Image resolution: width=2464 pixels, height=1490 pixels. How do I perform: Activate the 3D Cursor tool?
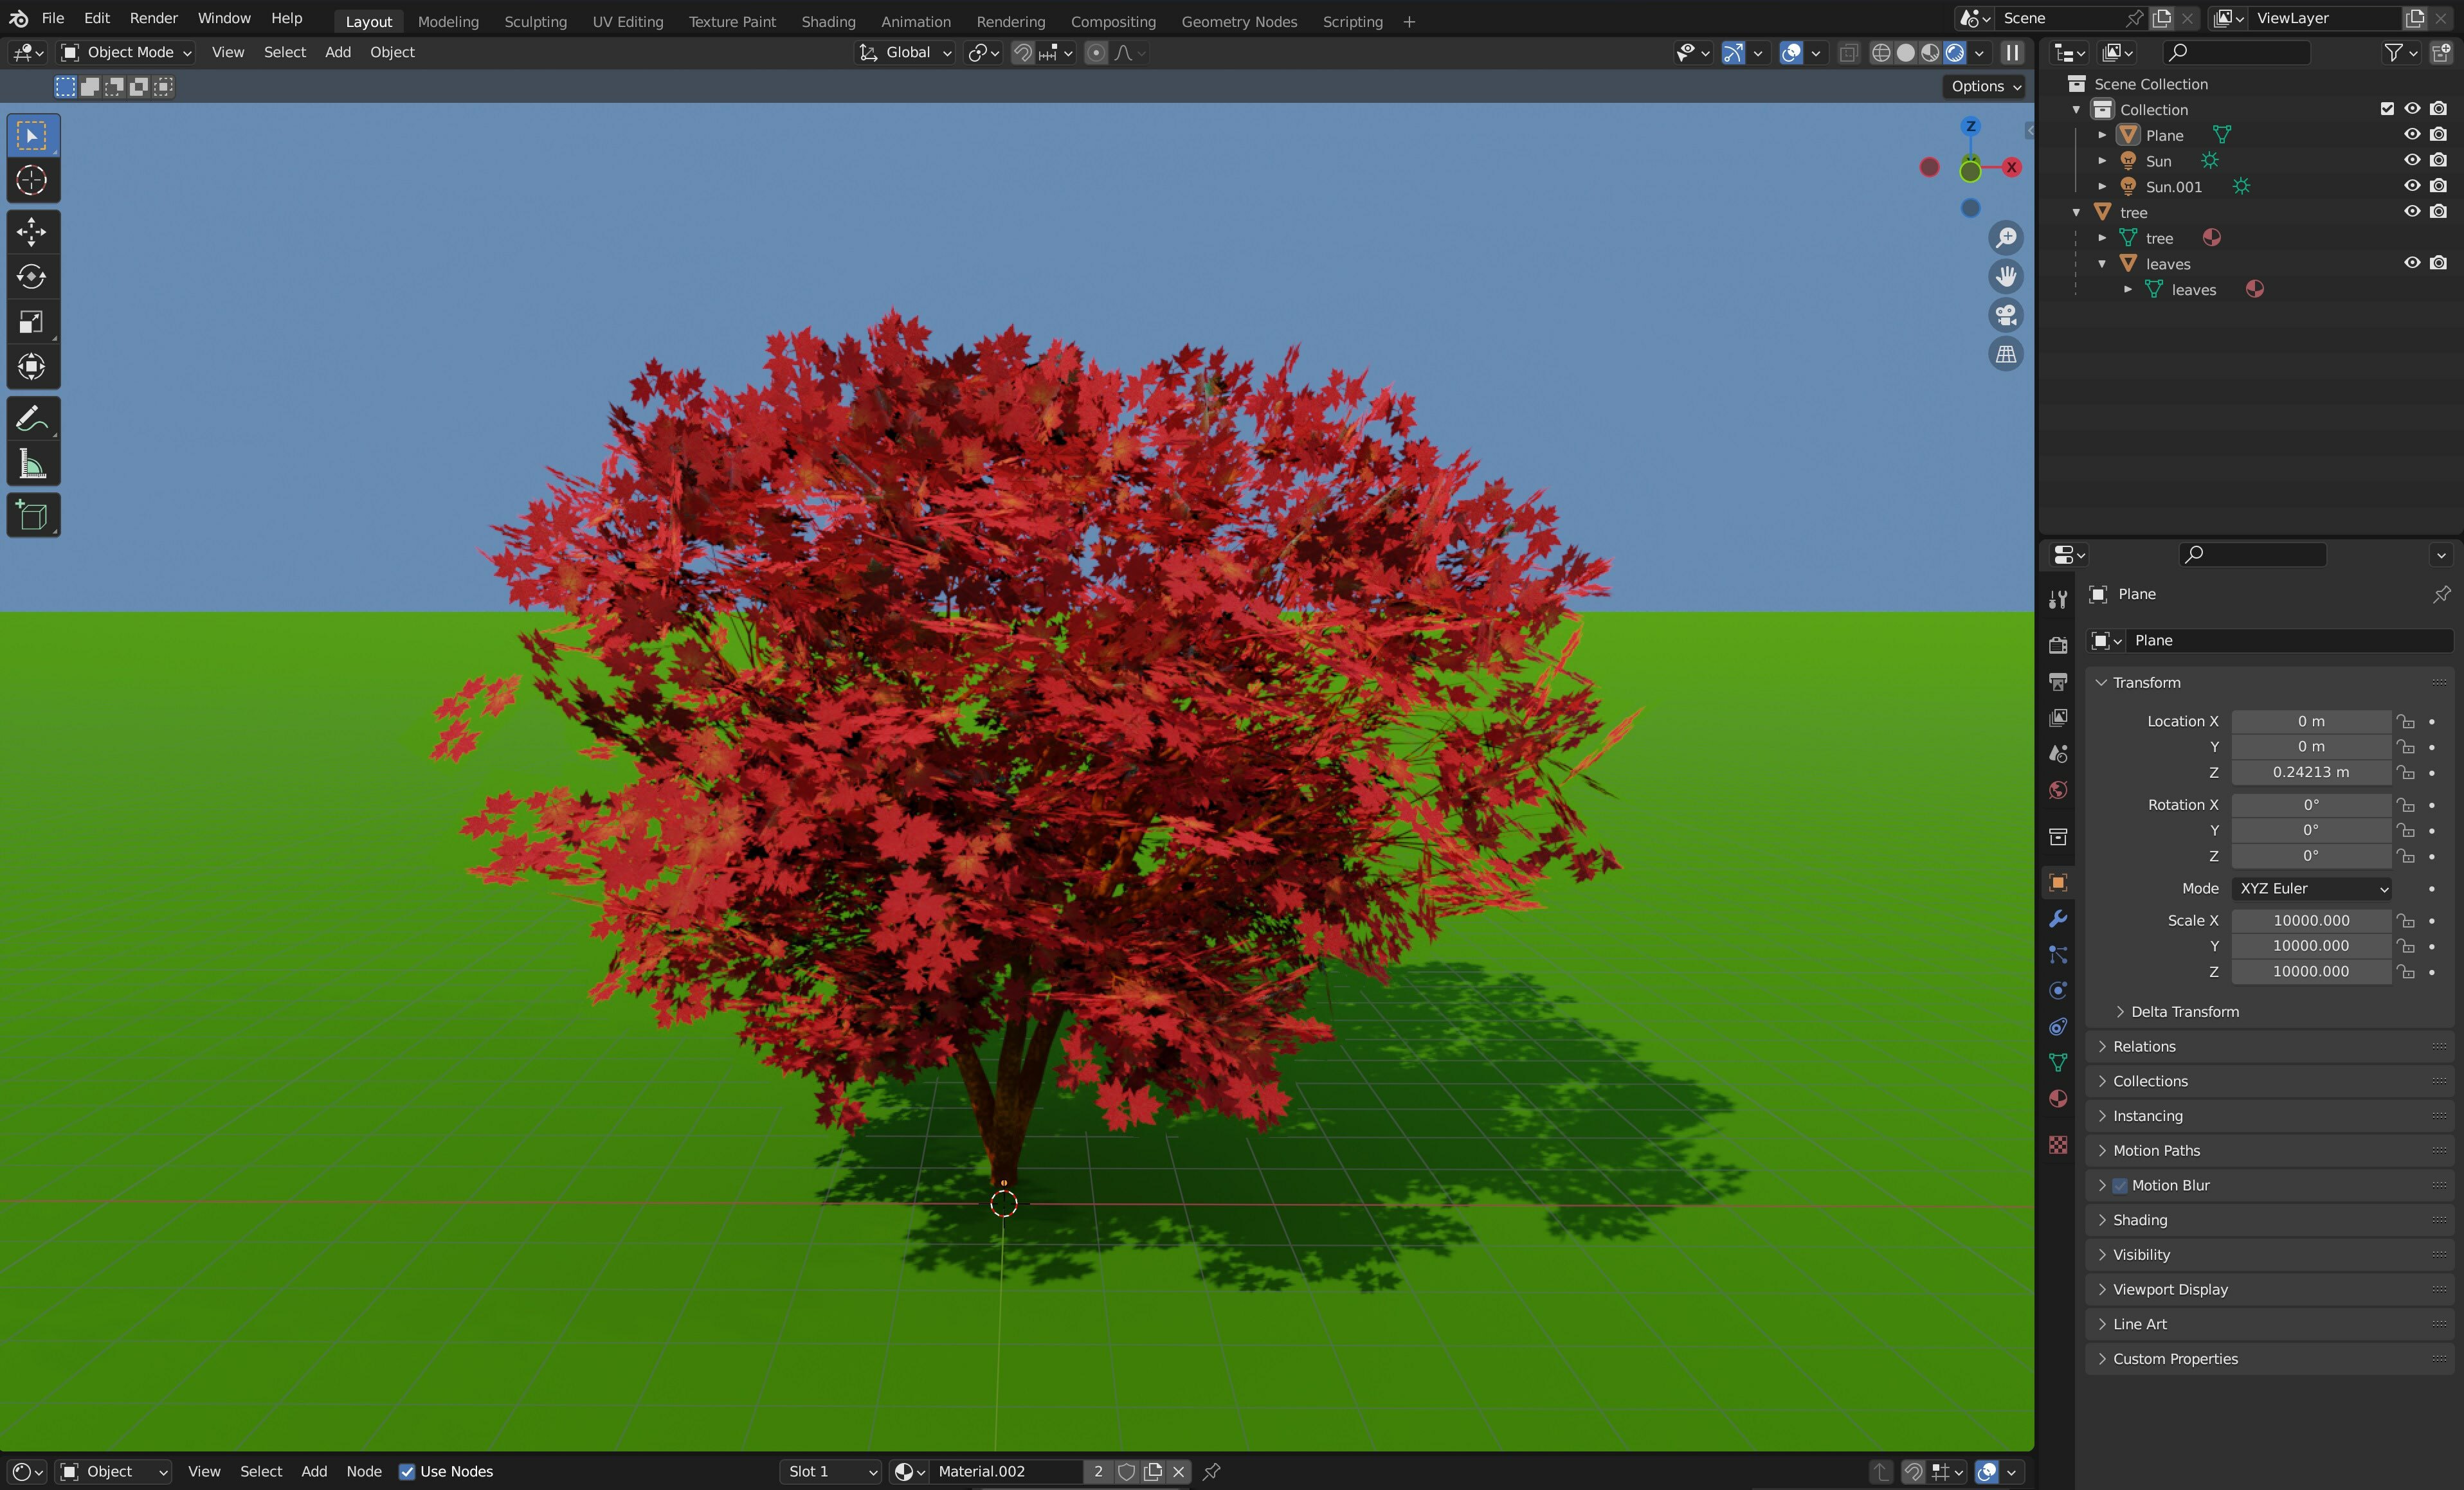click(x=32, y=181)
